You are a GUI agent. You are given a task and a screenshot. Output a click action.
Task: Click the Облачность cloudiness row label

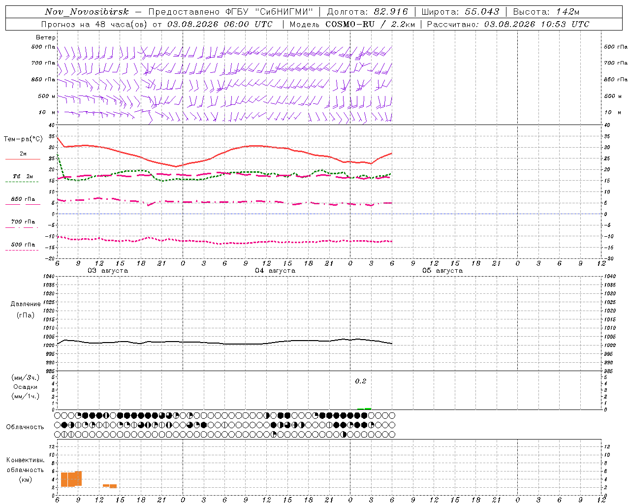pyautogui.click(x=25, y=427)
